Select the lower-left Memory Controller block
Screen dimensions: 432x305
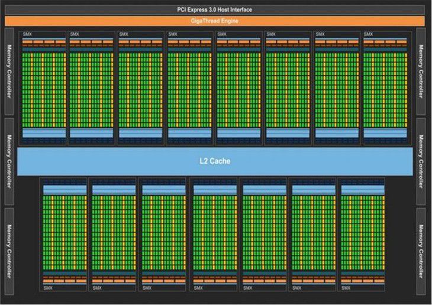coord(9,251)
